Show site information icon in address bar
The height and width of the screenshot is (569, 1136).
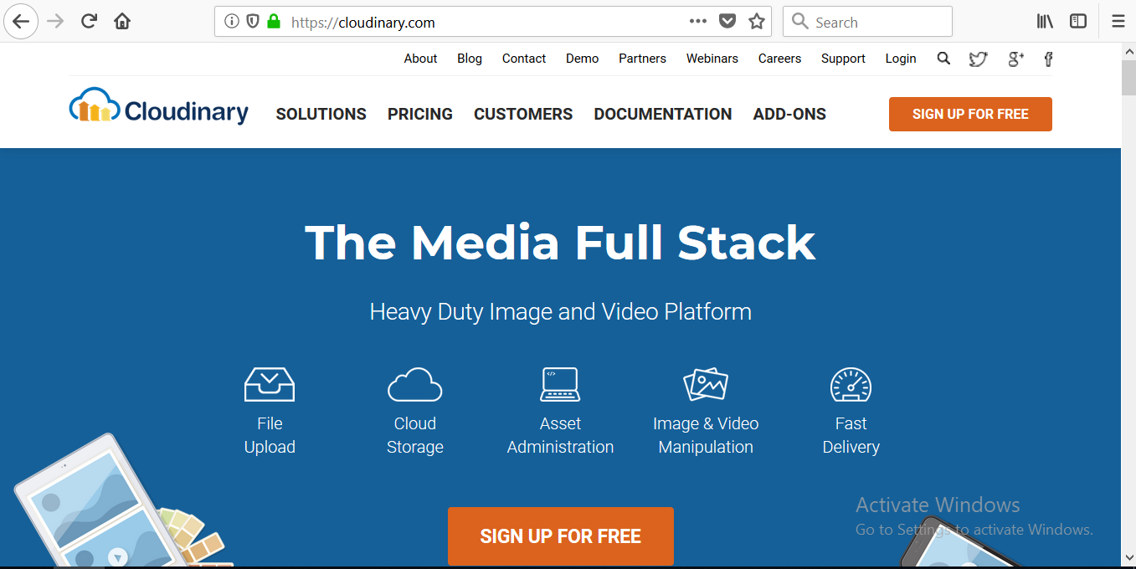[232, 22]
